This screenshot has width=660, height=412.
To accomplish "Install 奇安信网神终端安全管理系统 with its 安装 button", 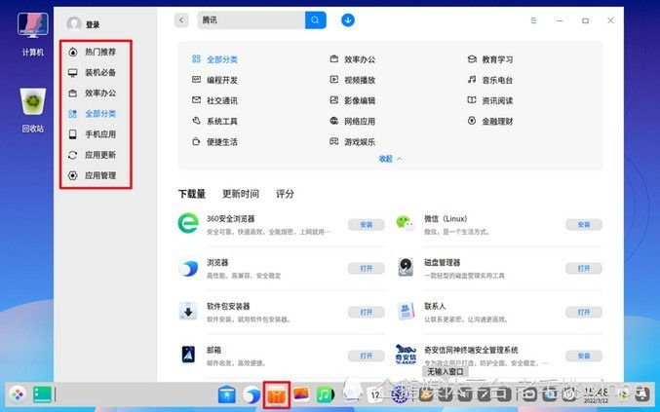I will [x=584, y=356].
